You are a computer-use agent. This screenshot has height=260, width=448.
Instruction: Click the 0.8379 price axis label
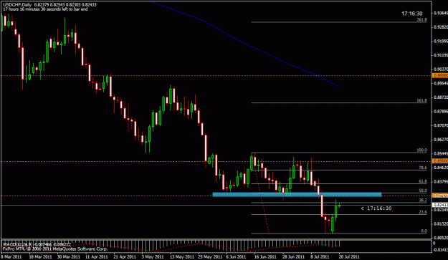point(441,181)
